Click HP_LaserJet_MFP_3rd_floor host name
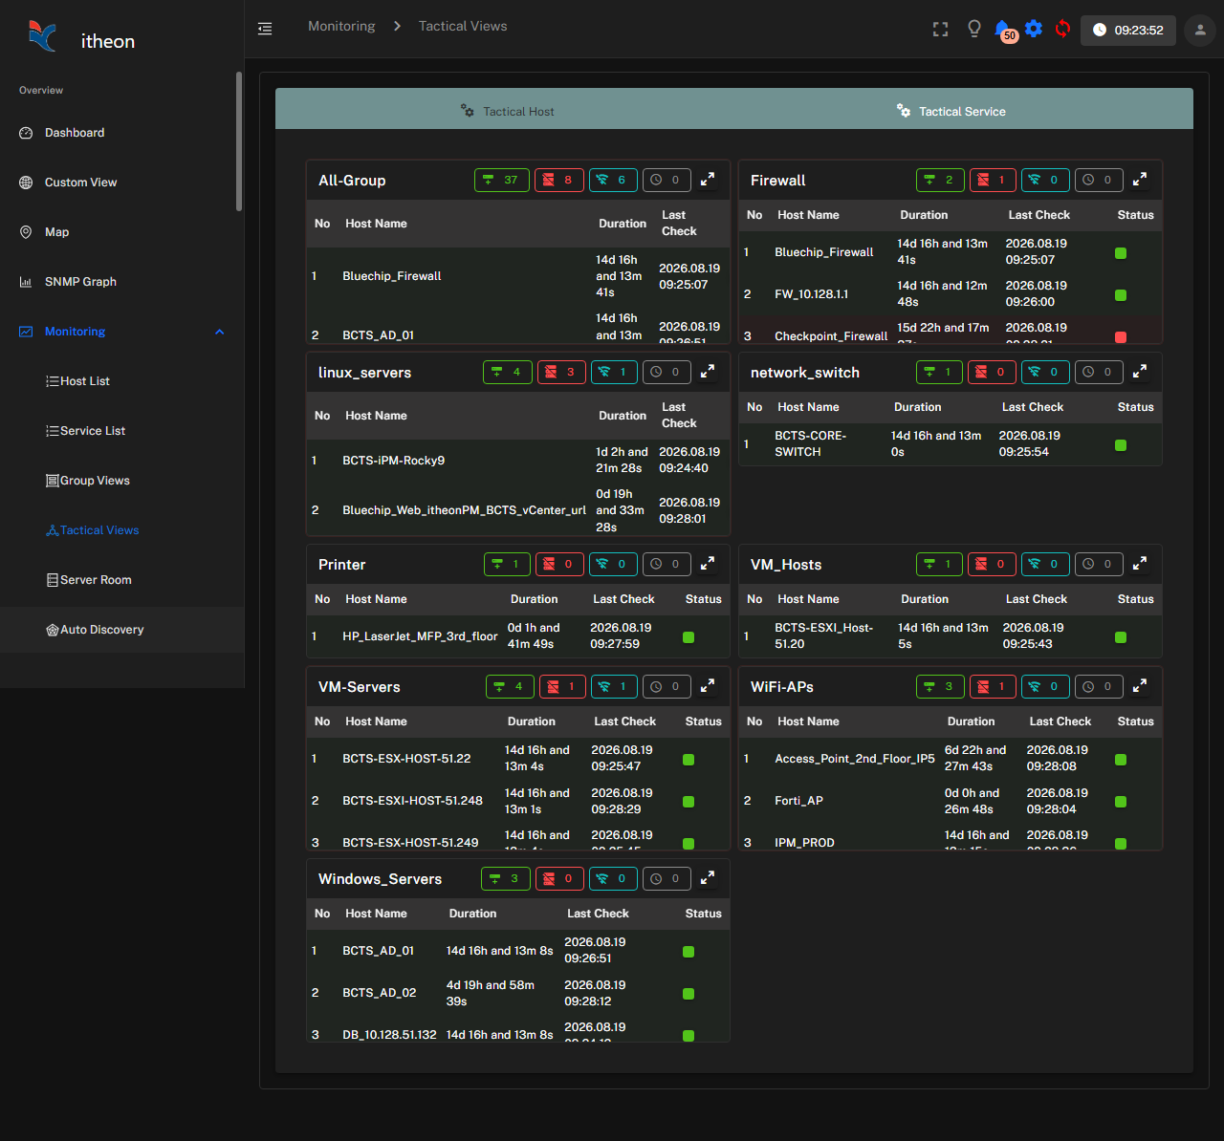The height and width of the screenshot is (1141, 1224). tap(420, 636)
